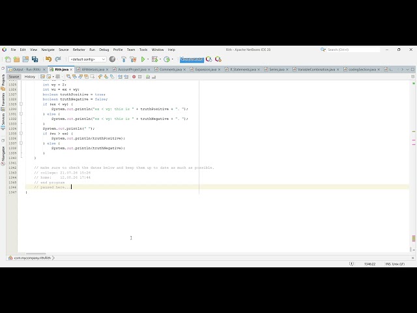
Task: Click the Source view button
Action: pos(14,77)
